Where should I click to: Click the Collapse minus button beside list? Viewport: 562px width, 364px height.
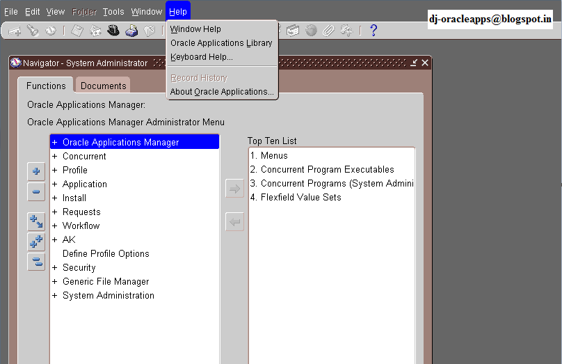point(36,191)
